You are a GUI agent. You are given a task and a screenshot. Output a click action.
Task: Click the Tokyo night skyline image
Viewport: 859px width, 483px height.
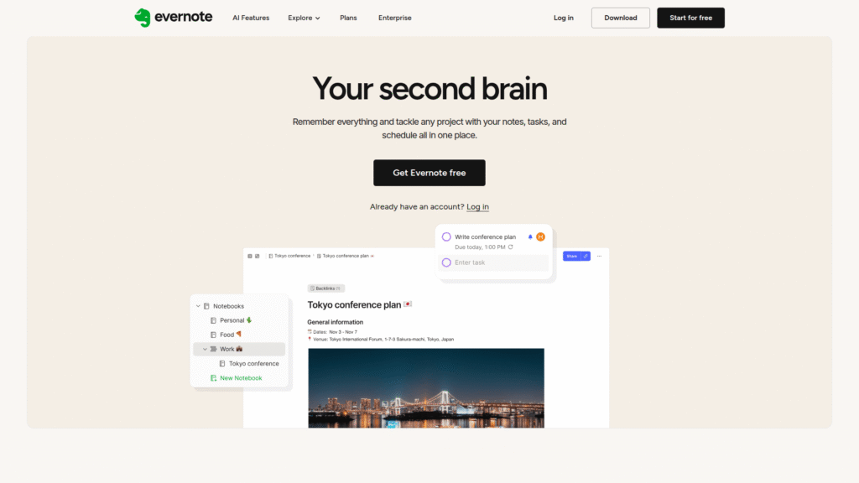coord(425,387)
